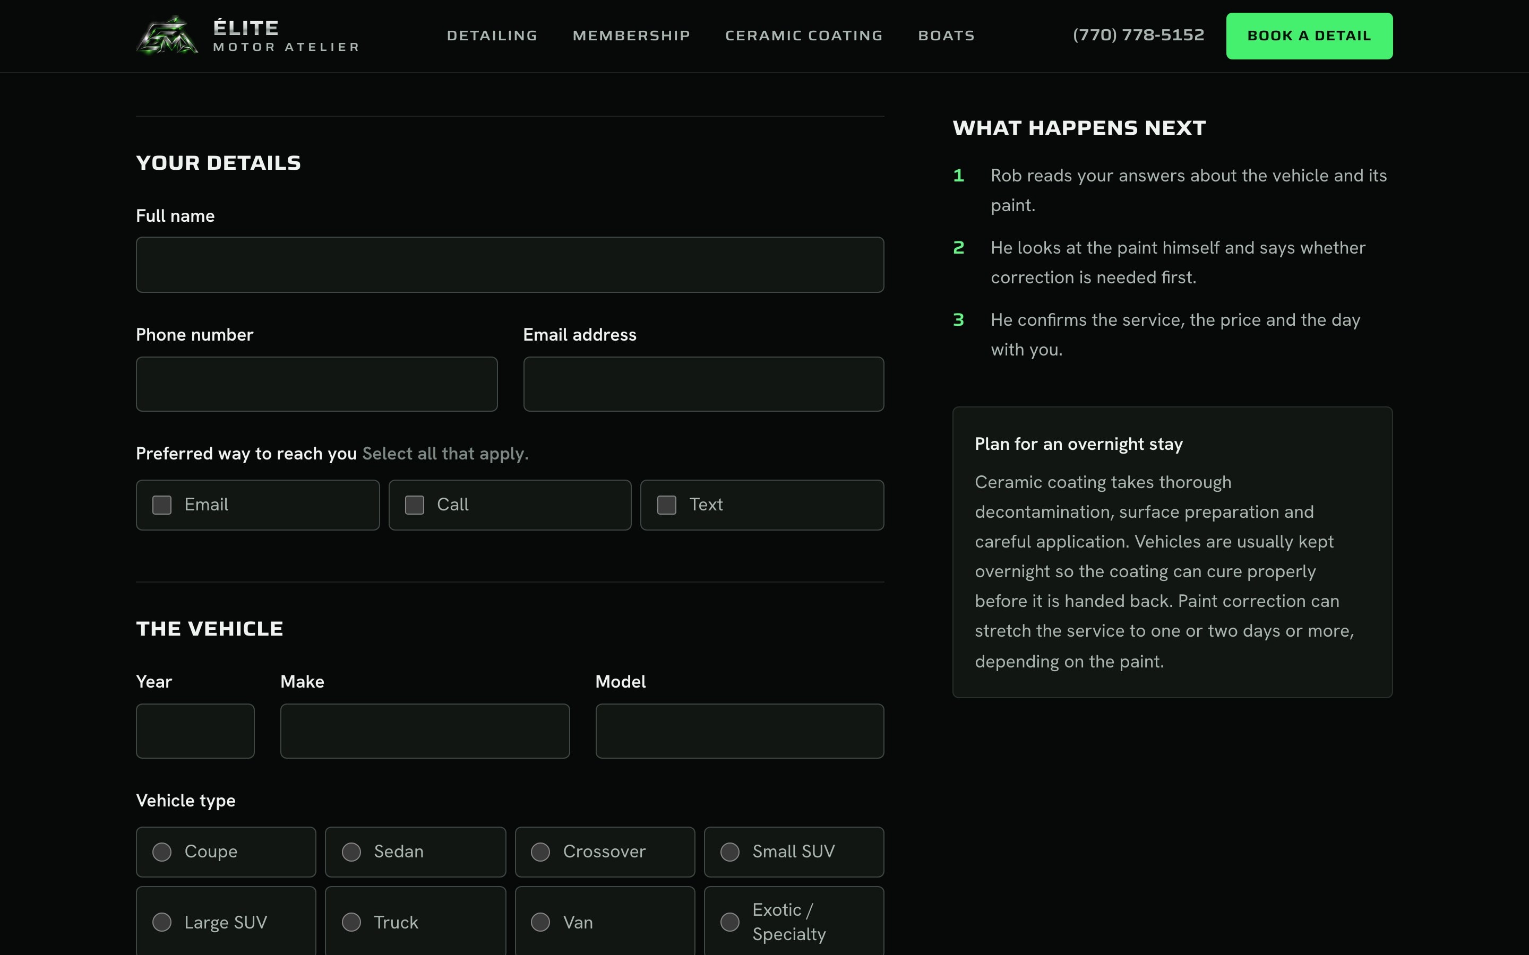
Task: Click 'Plan for an overnight stay' title
Action: point(1078,444)
